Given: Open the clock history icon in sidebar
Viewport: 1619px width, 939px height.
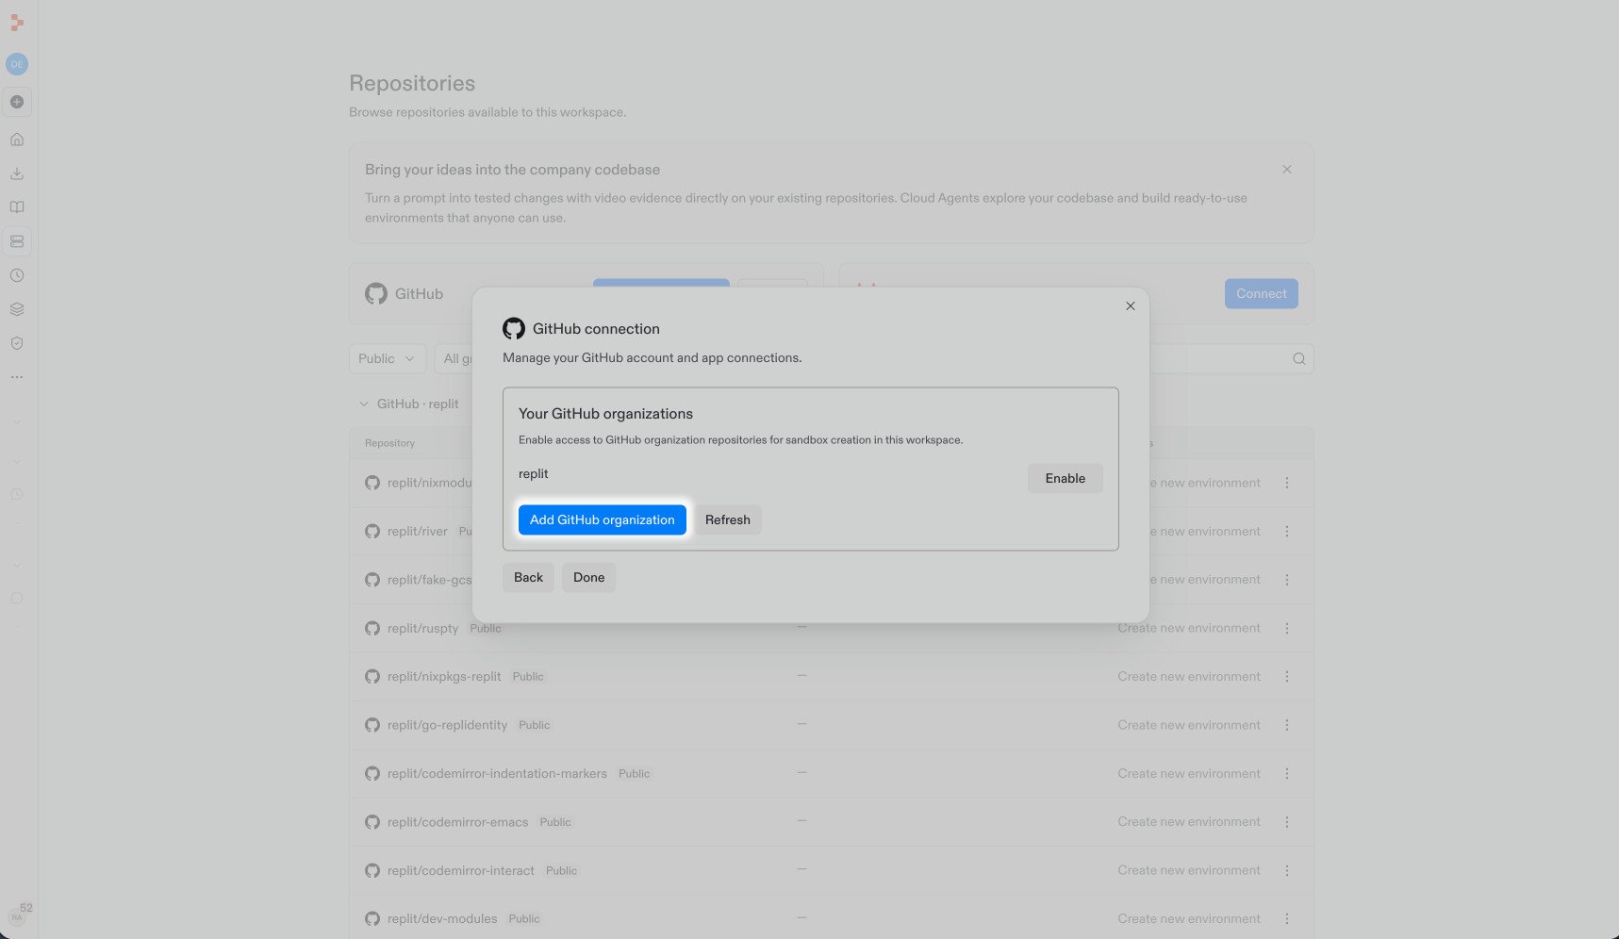Looking at the screenshot, I should [x=17, y=275].
